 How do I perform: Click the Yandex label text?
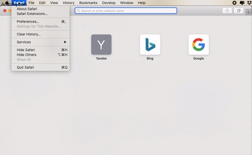(101, 58)
